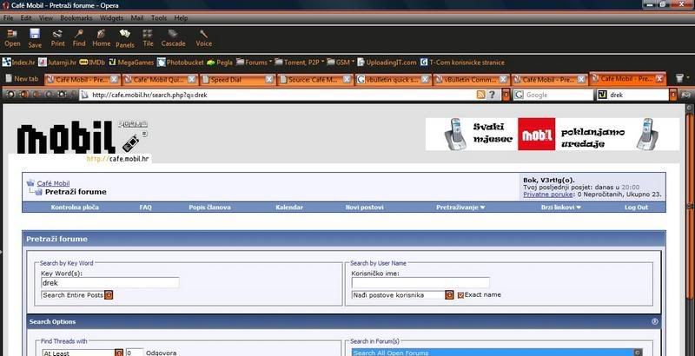Viewport: 695px width, 356px height.
Task: Click the Key Word(s) input field
Action: 110,282
